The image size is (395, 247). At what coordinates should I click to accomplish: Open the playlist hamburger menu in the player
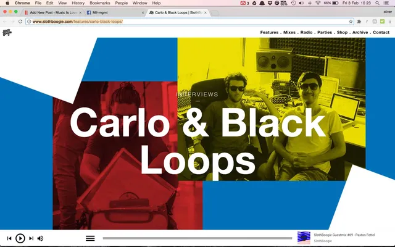90,238
